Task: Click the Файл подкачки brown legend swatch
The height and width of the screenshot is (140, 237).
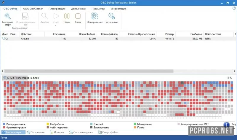Action: 48,128
